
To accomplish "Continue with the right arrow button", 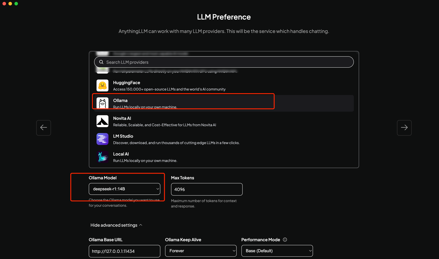I will [x=404, y=128].
